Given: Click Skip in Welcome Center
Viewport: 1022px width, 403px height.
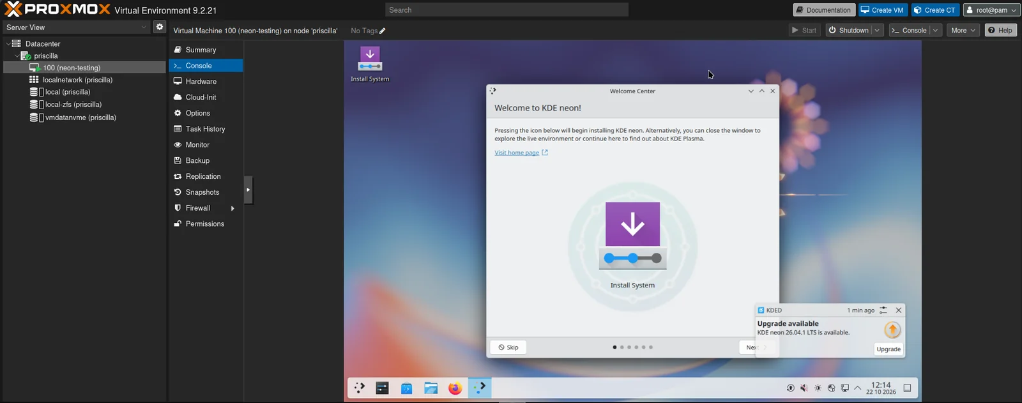Looking at the screenshot, I should pyautogui.click(x=508, y=347).
